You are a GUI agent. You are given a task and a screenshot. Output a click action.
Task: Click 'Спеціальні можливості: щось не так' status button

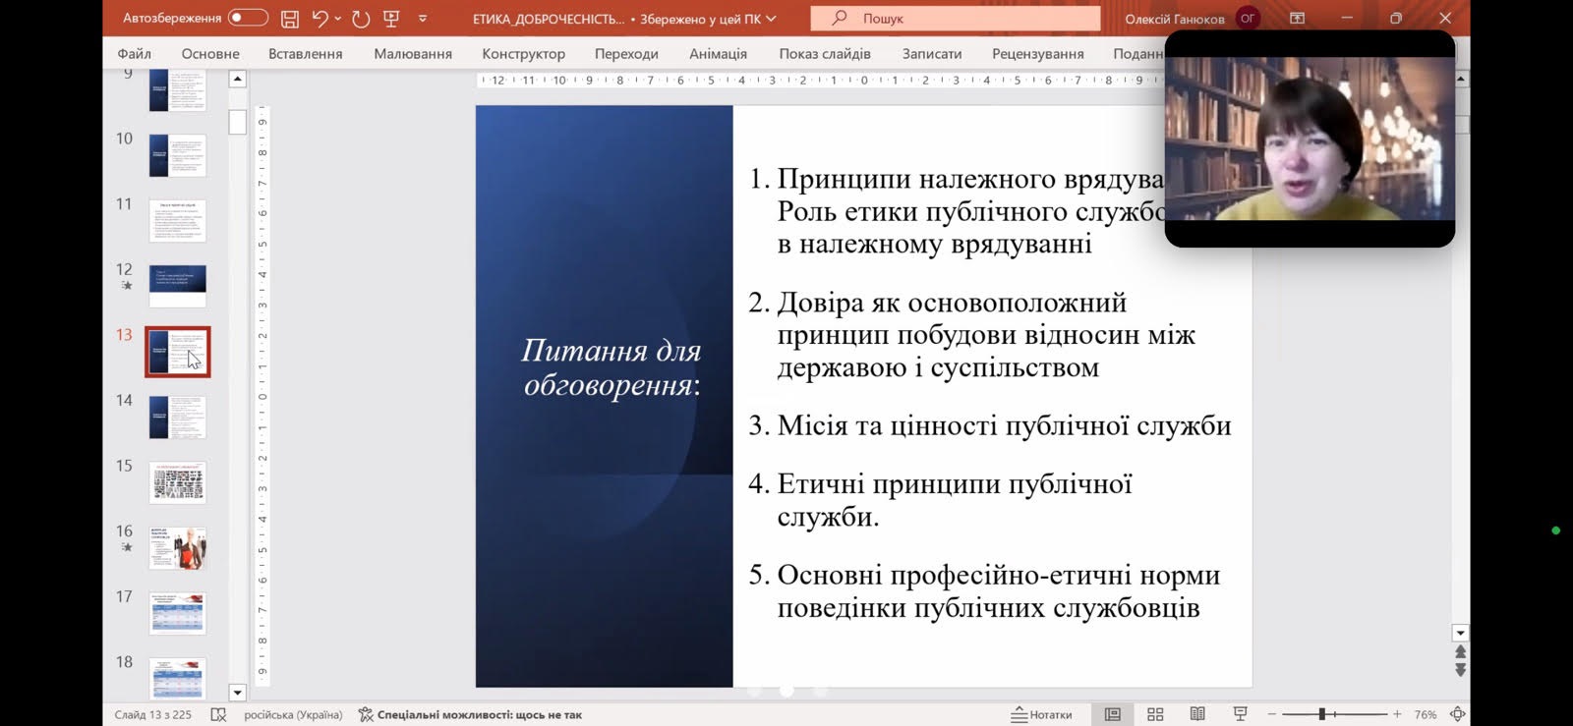[470, 715]
